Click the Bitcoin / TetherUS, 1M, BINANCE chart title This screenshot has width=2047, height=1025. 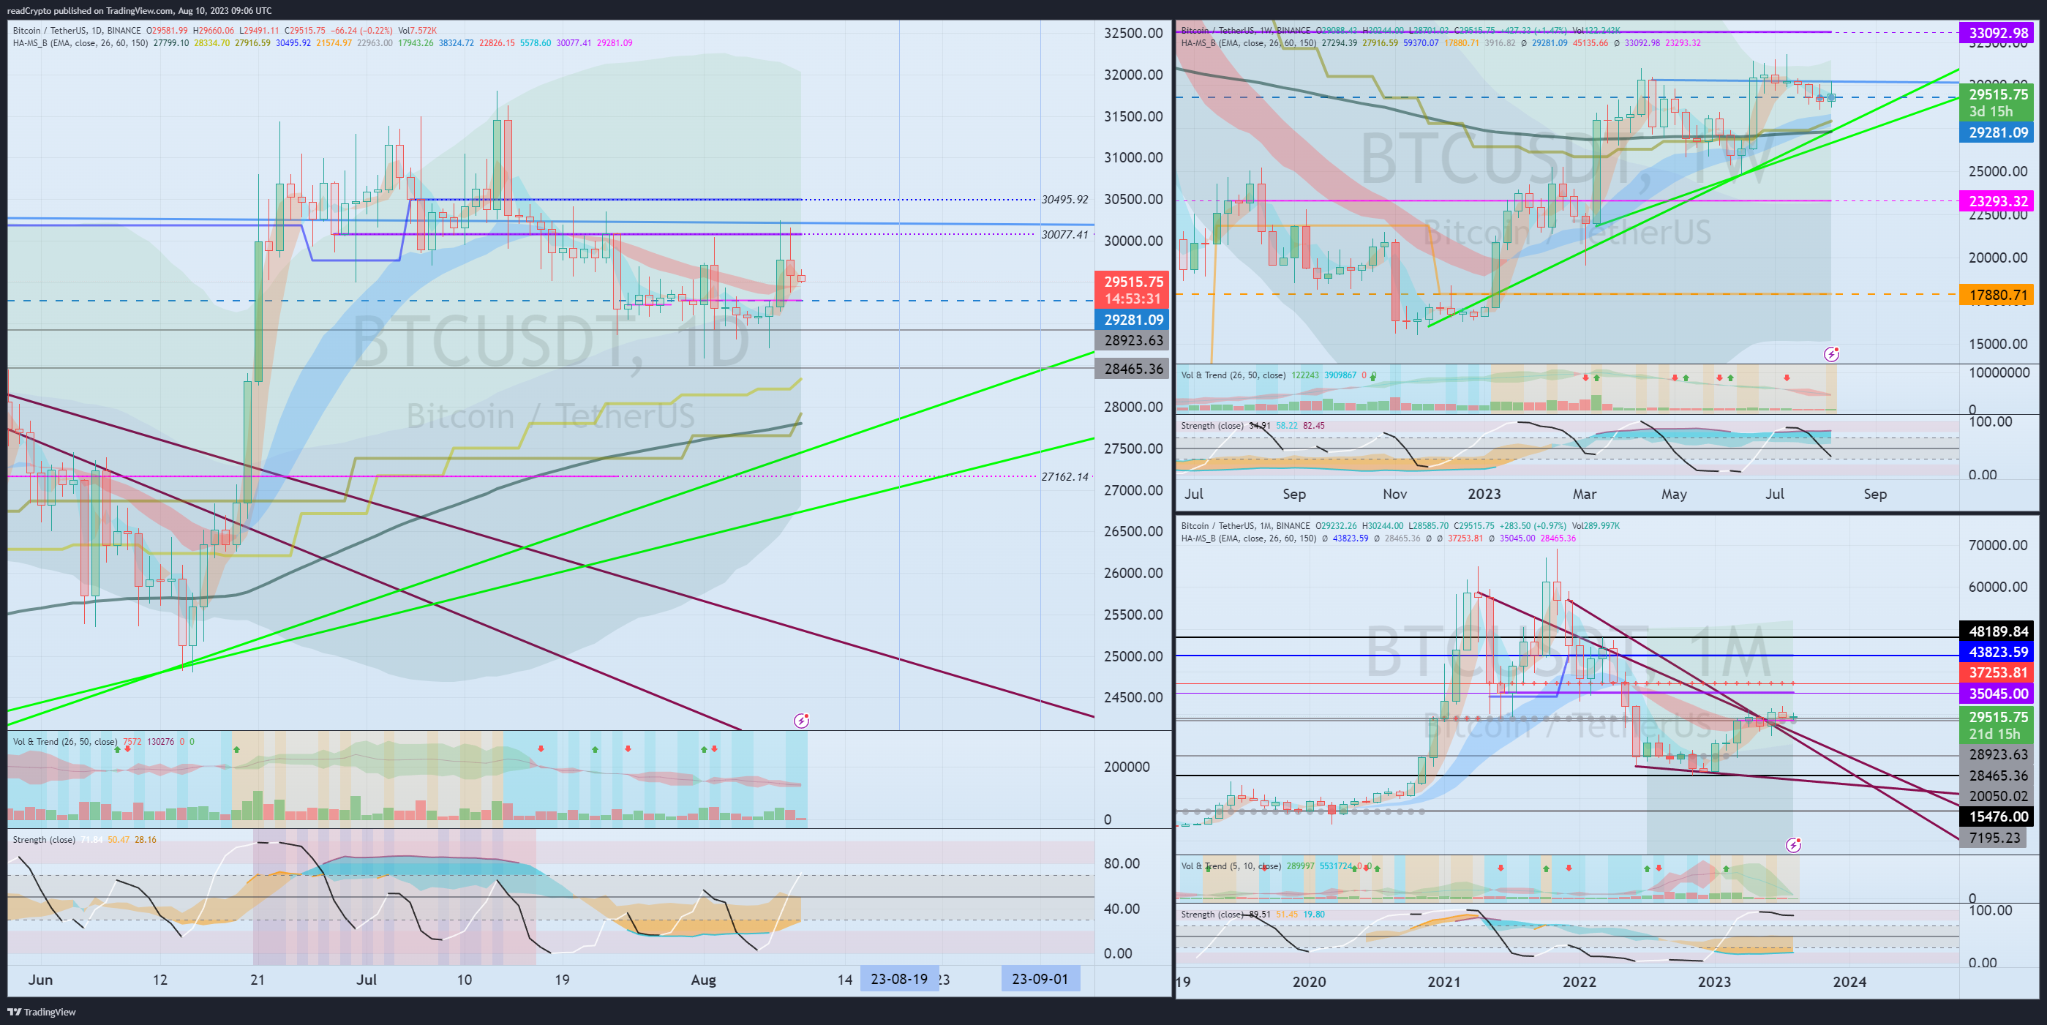[x=1245, y=526]
